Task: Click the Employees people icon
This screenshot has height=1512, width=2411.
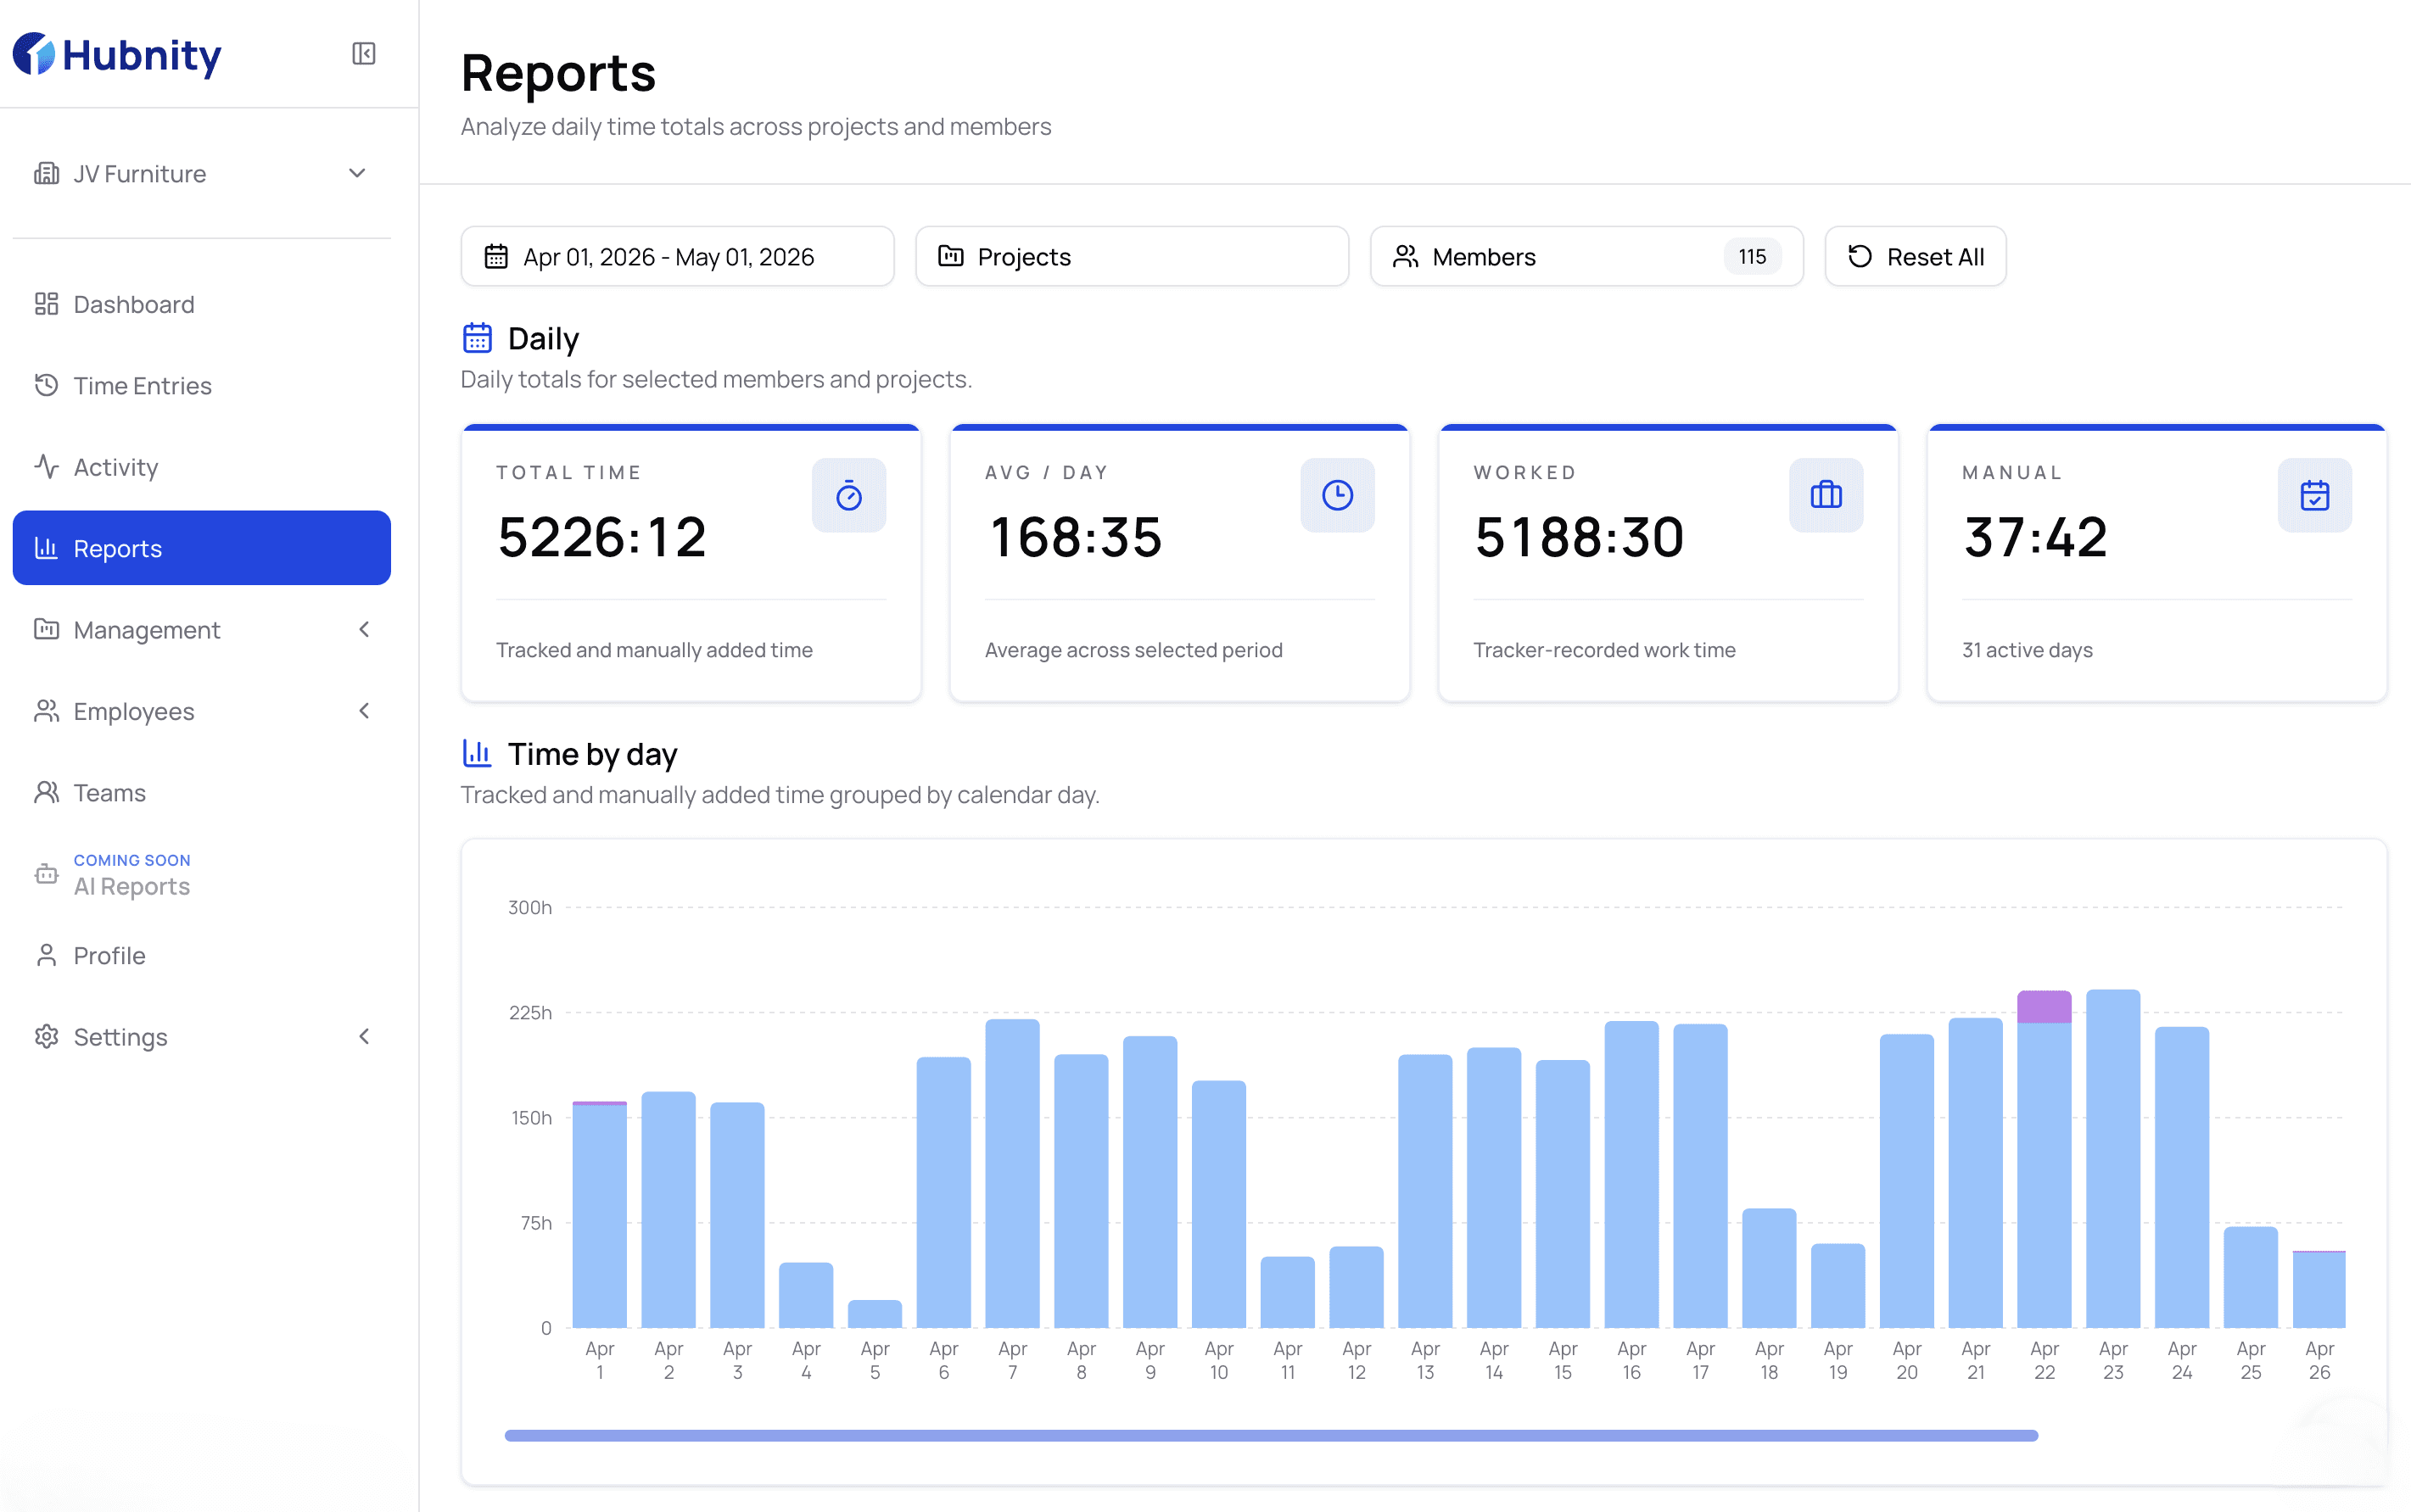Action: click(46, 711)
